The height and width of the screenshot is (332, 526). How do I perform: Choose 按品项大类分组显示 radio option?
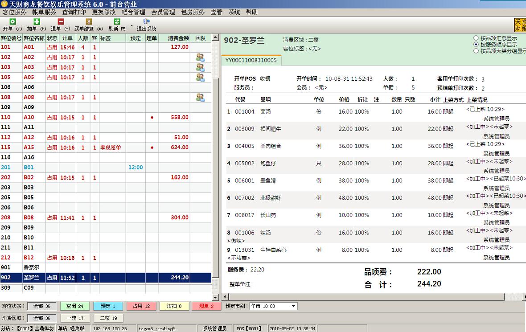coord(476,51)
